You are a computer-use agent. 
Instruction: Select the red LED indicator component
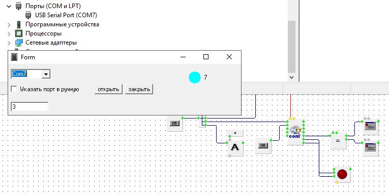(x=342, y=174)
